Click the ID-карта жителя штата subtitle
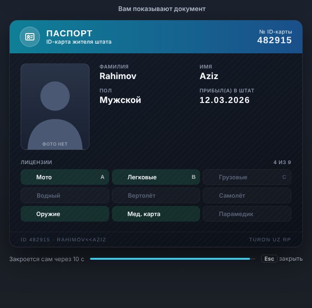This screenshot has height=308, width=312. point(79,42)
